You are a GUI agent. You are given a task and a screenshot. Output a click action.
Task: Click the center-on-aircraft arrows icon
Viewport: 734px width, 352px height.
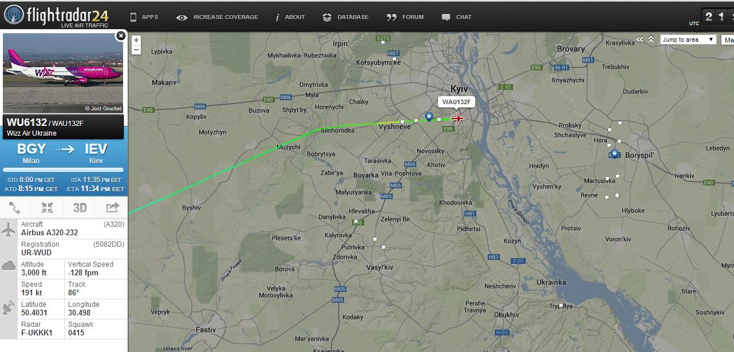(48, 208)
